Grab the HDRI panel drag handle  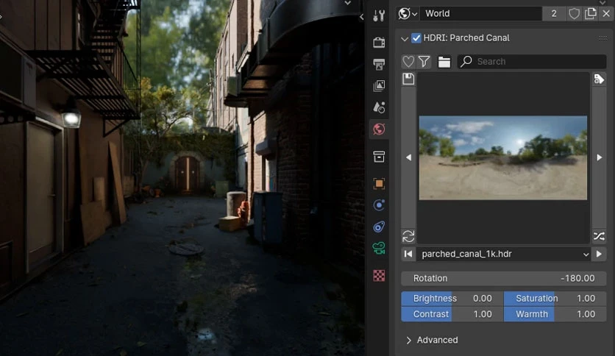point(602,38)
